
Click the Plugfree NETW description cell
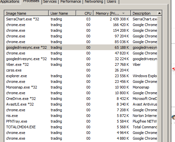[145, 121]
